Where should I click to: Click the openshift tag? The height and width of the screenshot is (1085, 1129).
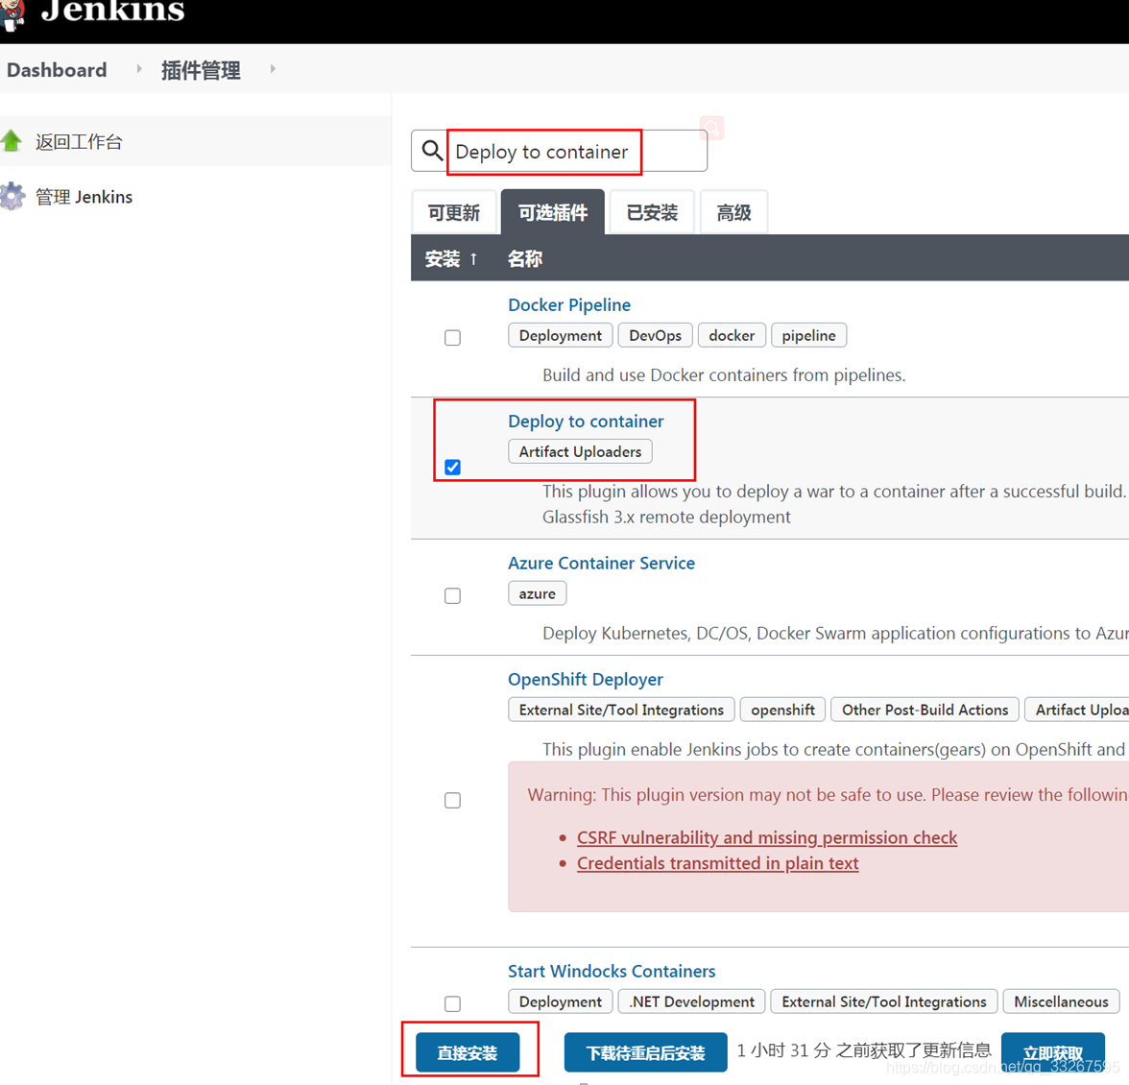coord(782,710)
